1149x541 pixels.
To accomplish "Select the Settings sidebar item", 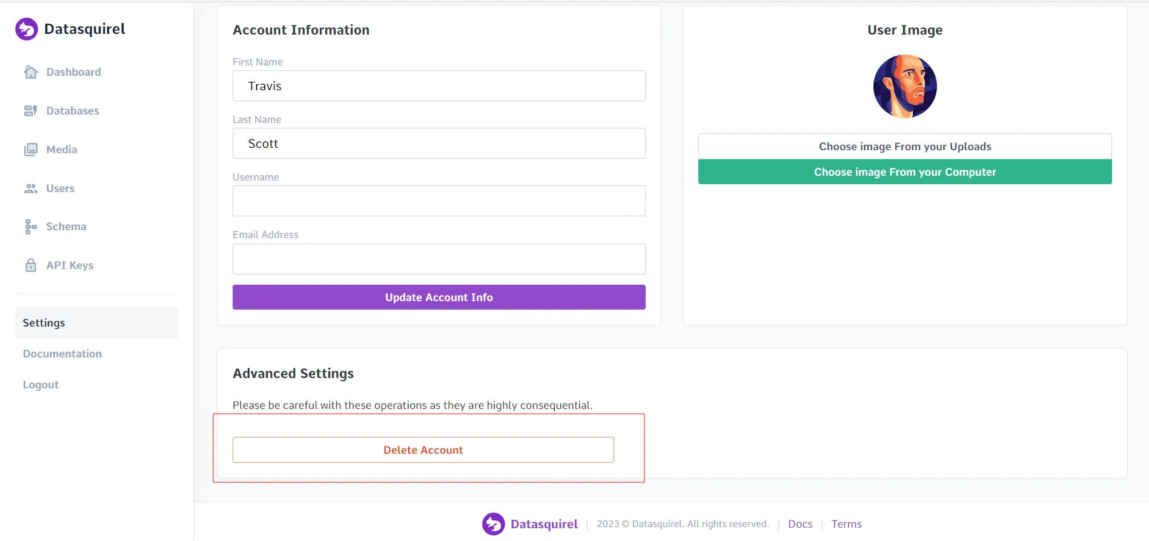I will (96, 323).
